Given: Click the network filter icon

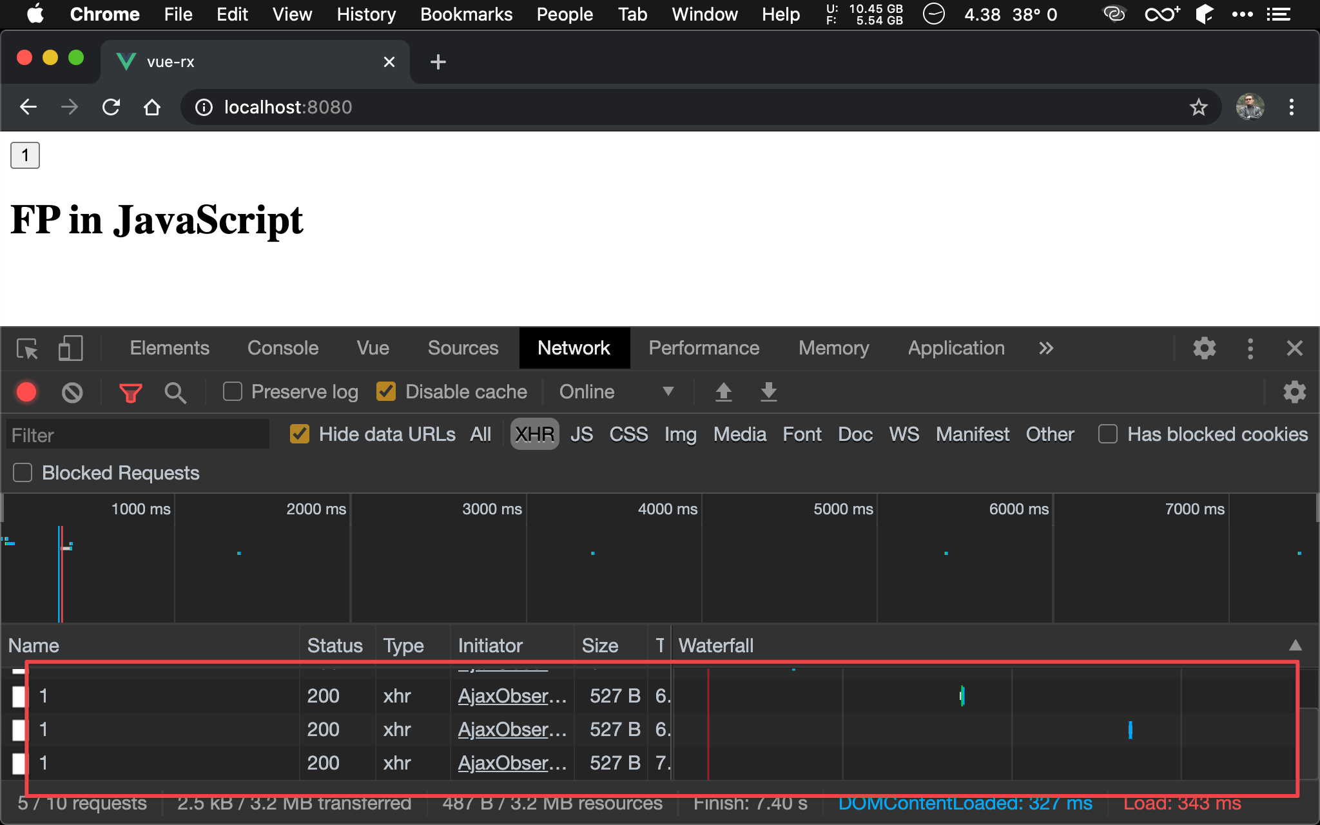Looking at the screenshot, I should point(131,392).
